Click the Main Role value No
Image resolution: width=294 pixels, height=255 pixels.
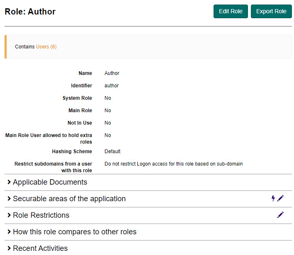pyautogui.click(x=108, y=111)
